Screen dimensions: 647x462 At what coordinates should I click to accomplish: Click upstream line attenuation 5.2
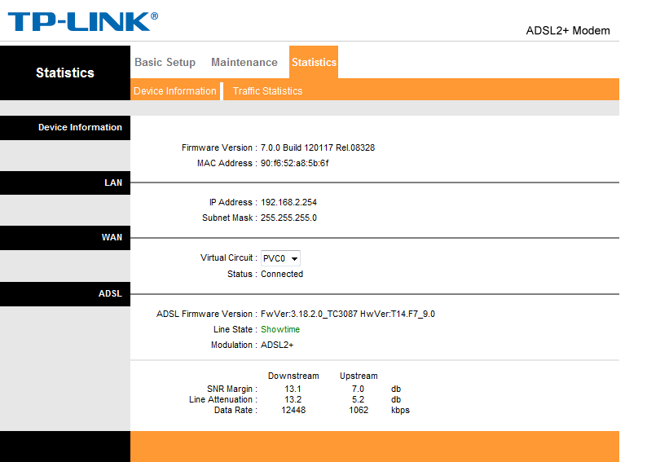(x=359, y=400)
